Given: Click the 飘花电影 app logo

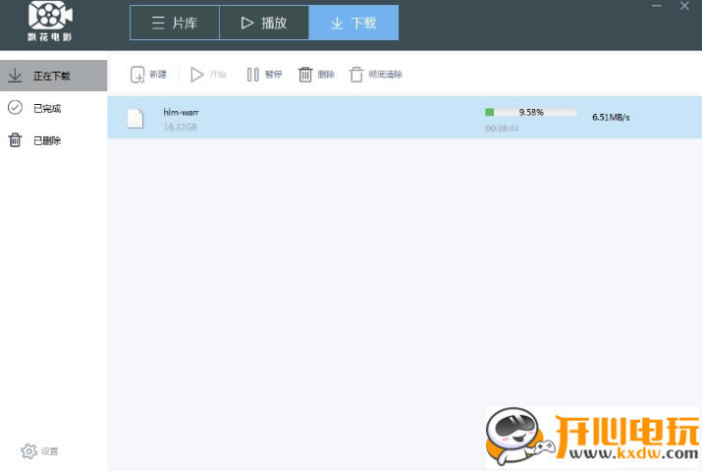Looking at the screenshot, I should (50, 22).
